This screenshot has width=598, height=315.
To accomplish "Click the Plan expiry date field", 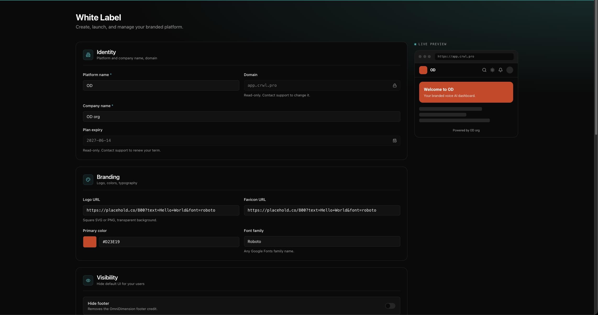I will click(241, 141).
